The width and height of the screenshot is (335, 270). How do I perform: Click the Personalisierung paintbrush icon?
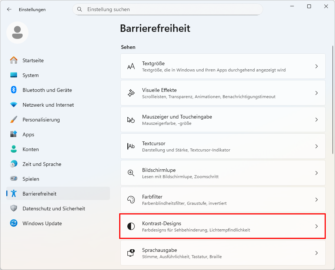point(14,120)
